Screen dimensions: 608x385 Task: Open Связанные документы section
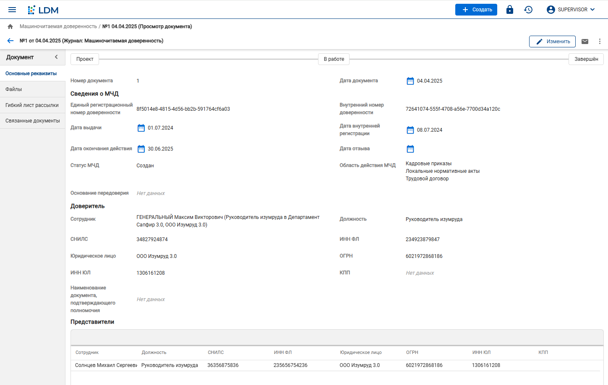coord(32,121)
